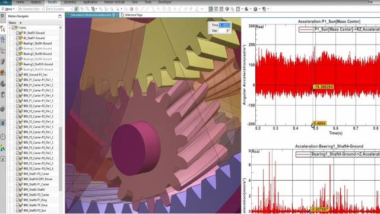
Task: Toggle the Bearing1_Shaft4-Ground checkbox
Action: click(x=18, y=43)
